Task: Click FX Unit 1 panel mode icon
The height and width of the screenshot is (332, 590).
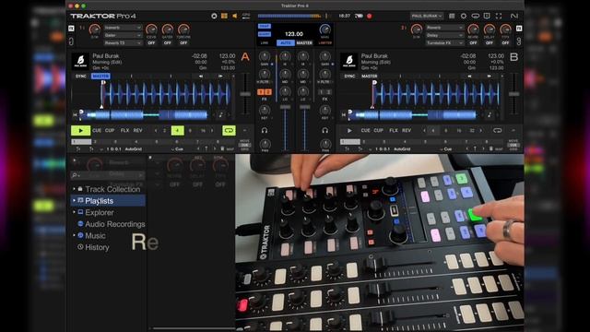Action: pyautogui.click(x=71, y=29)
